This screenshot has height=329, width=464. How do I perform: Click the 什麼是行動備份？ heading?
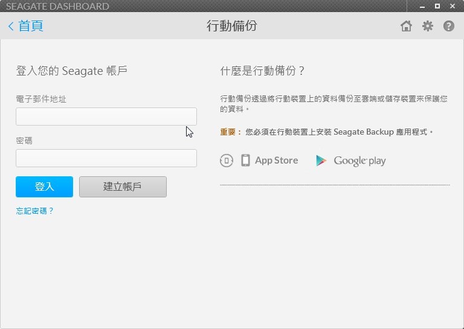[x=262, y=71]
